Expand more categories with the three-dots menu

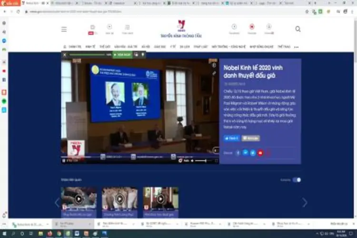(x=296, y=47)
